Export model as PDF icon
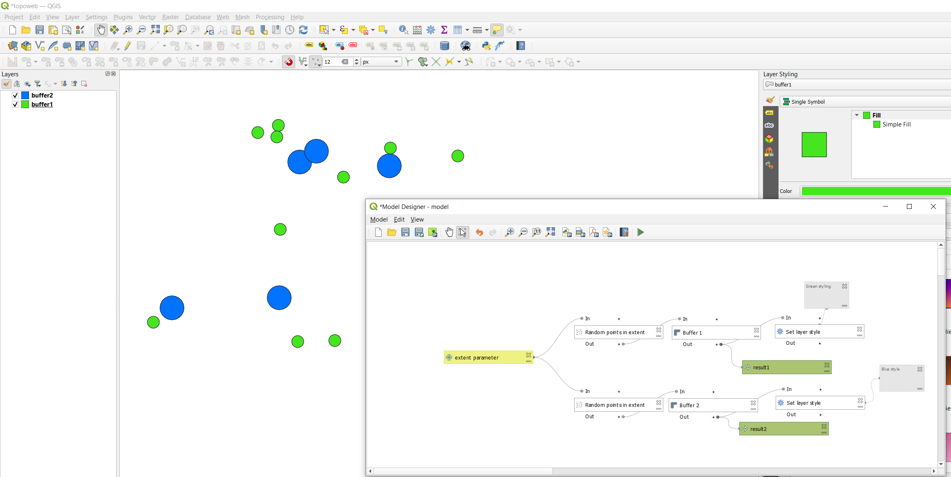This screenshot has width=951, height=477. (594, 232)
